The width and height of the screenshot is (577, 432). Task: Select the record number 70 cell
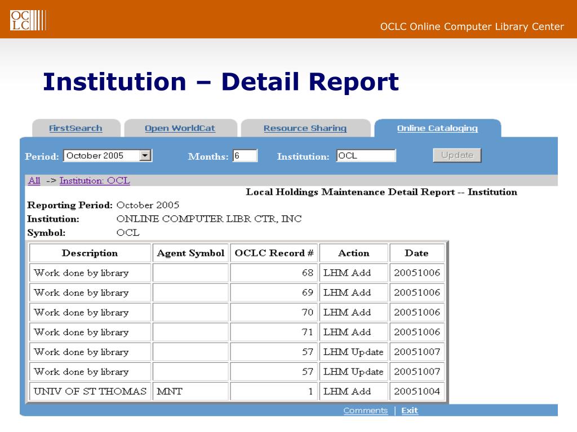coord(274,313)
